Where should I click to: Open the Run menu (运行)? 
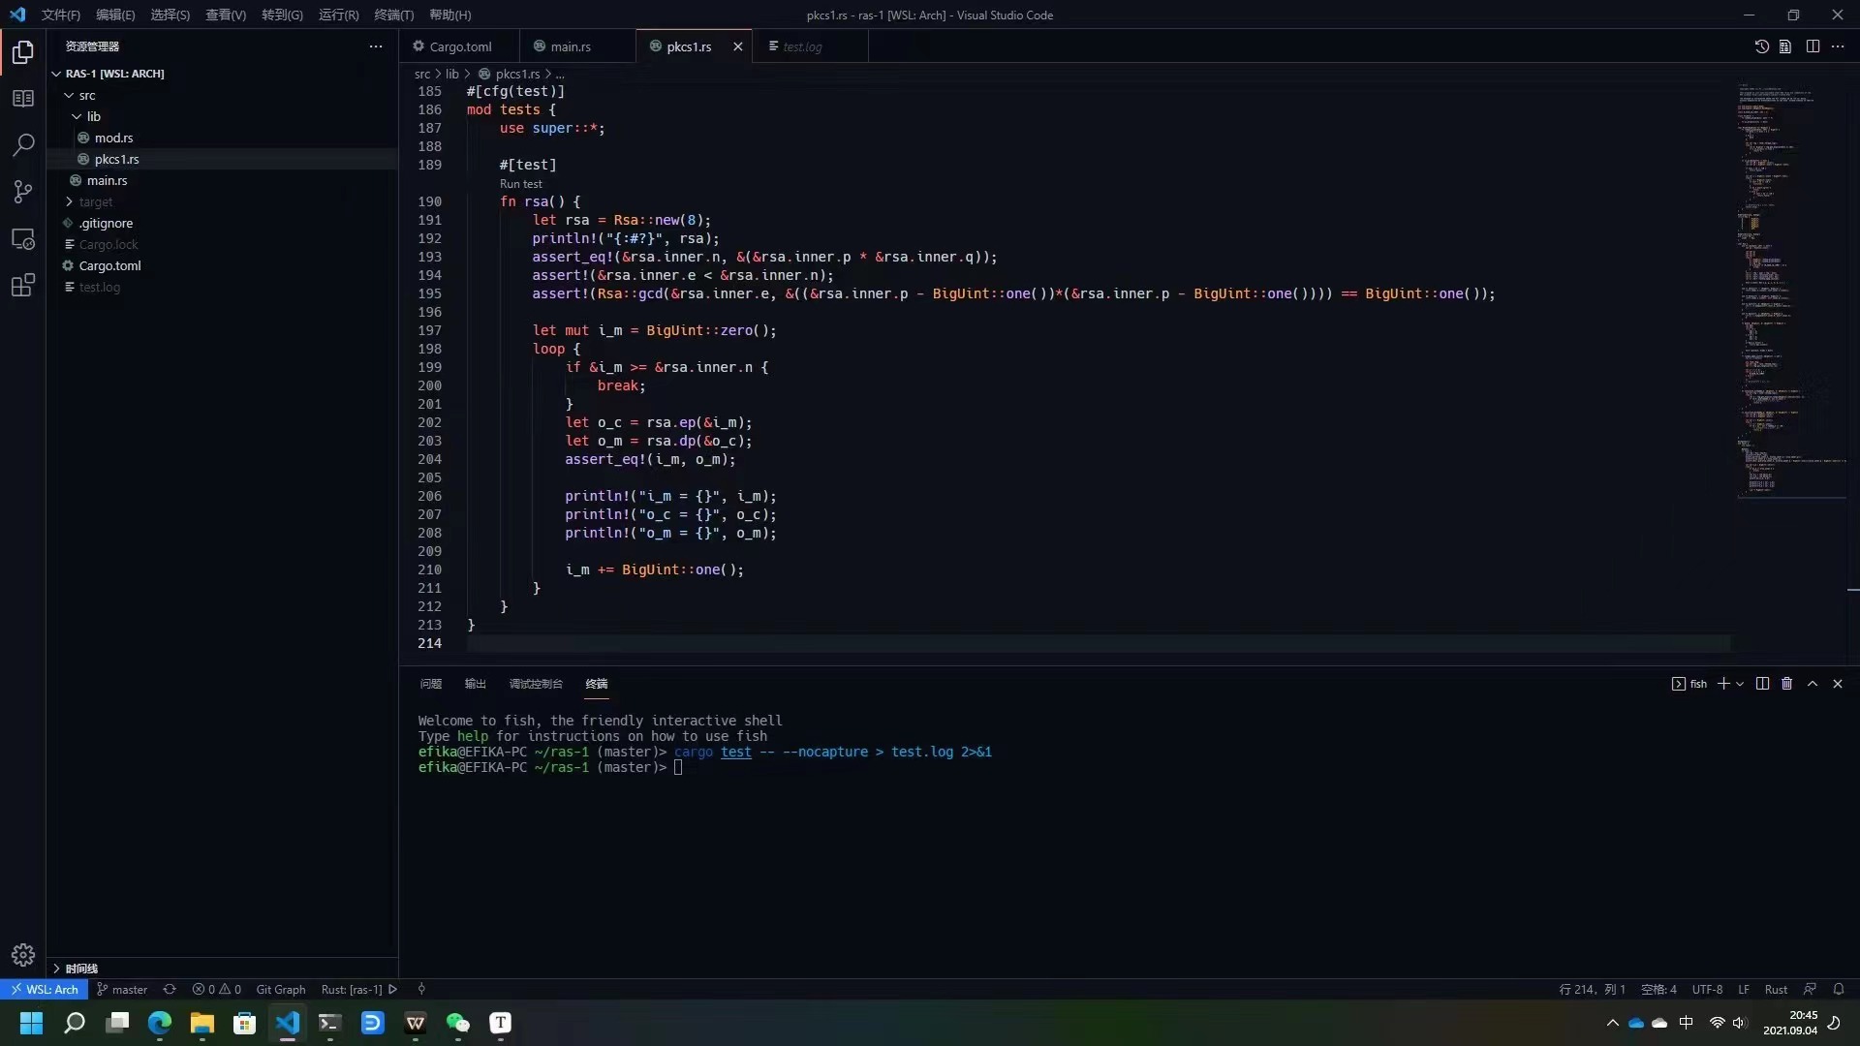click(x=338, y=15)
